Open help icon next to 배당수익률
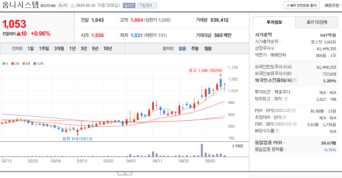This screenshot has width=342, height=178. 278,131
